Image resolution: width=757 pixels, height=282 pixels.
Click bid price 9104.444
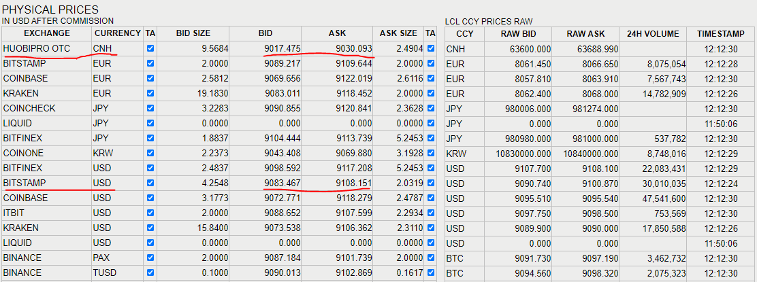click(x=283, y=138)
